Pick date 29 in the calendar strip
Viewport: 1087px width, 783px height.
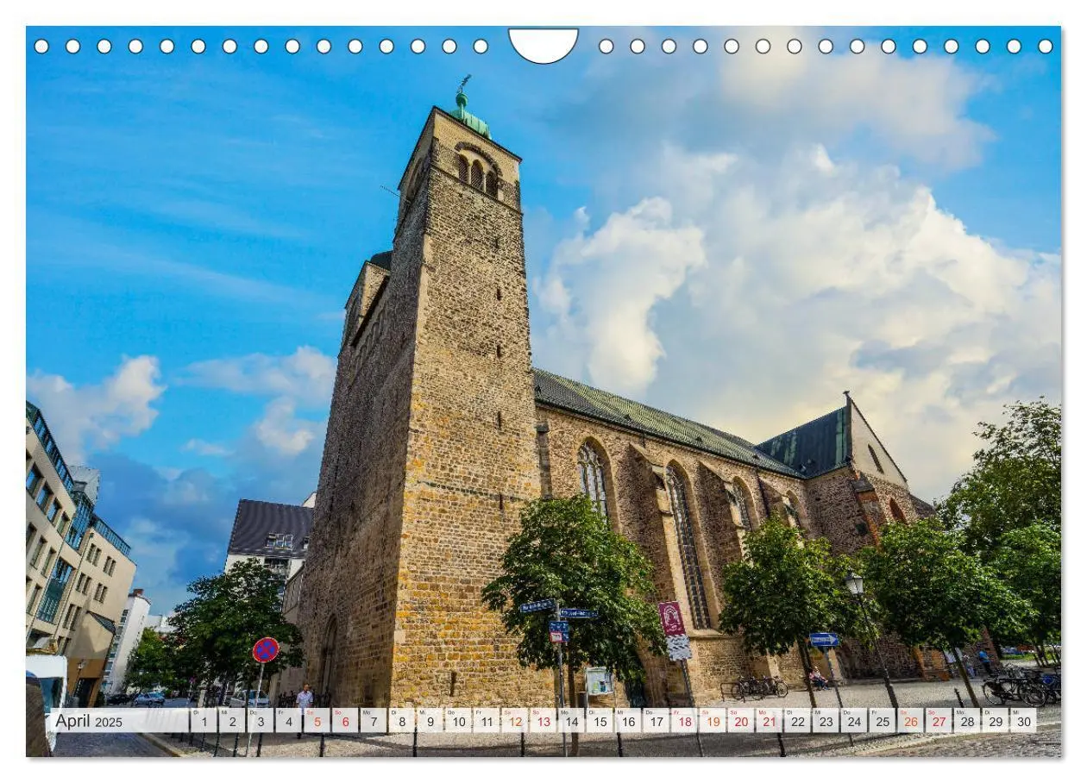coord(995,721)
